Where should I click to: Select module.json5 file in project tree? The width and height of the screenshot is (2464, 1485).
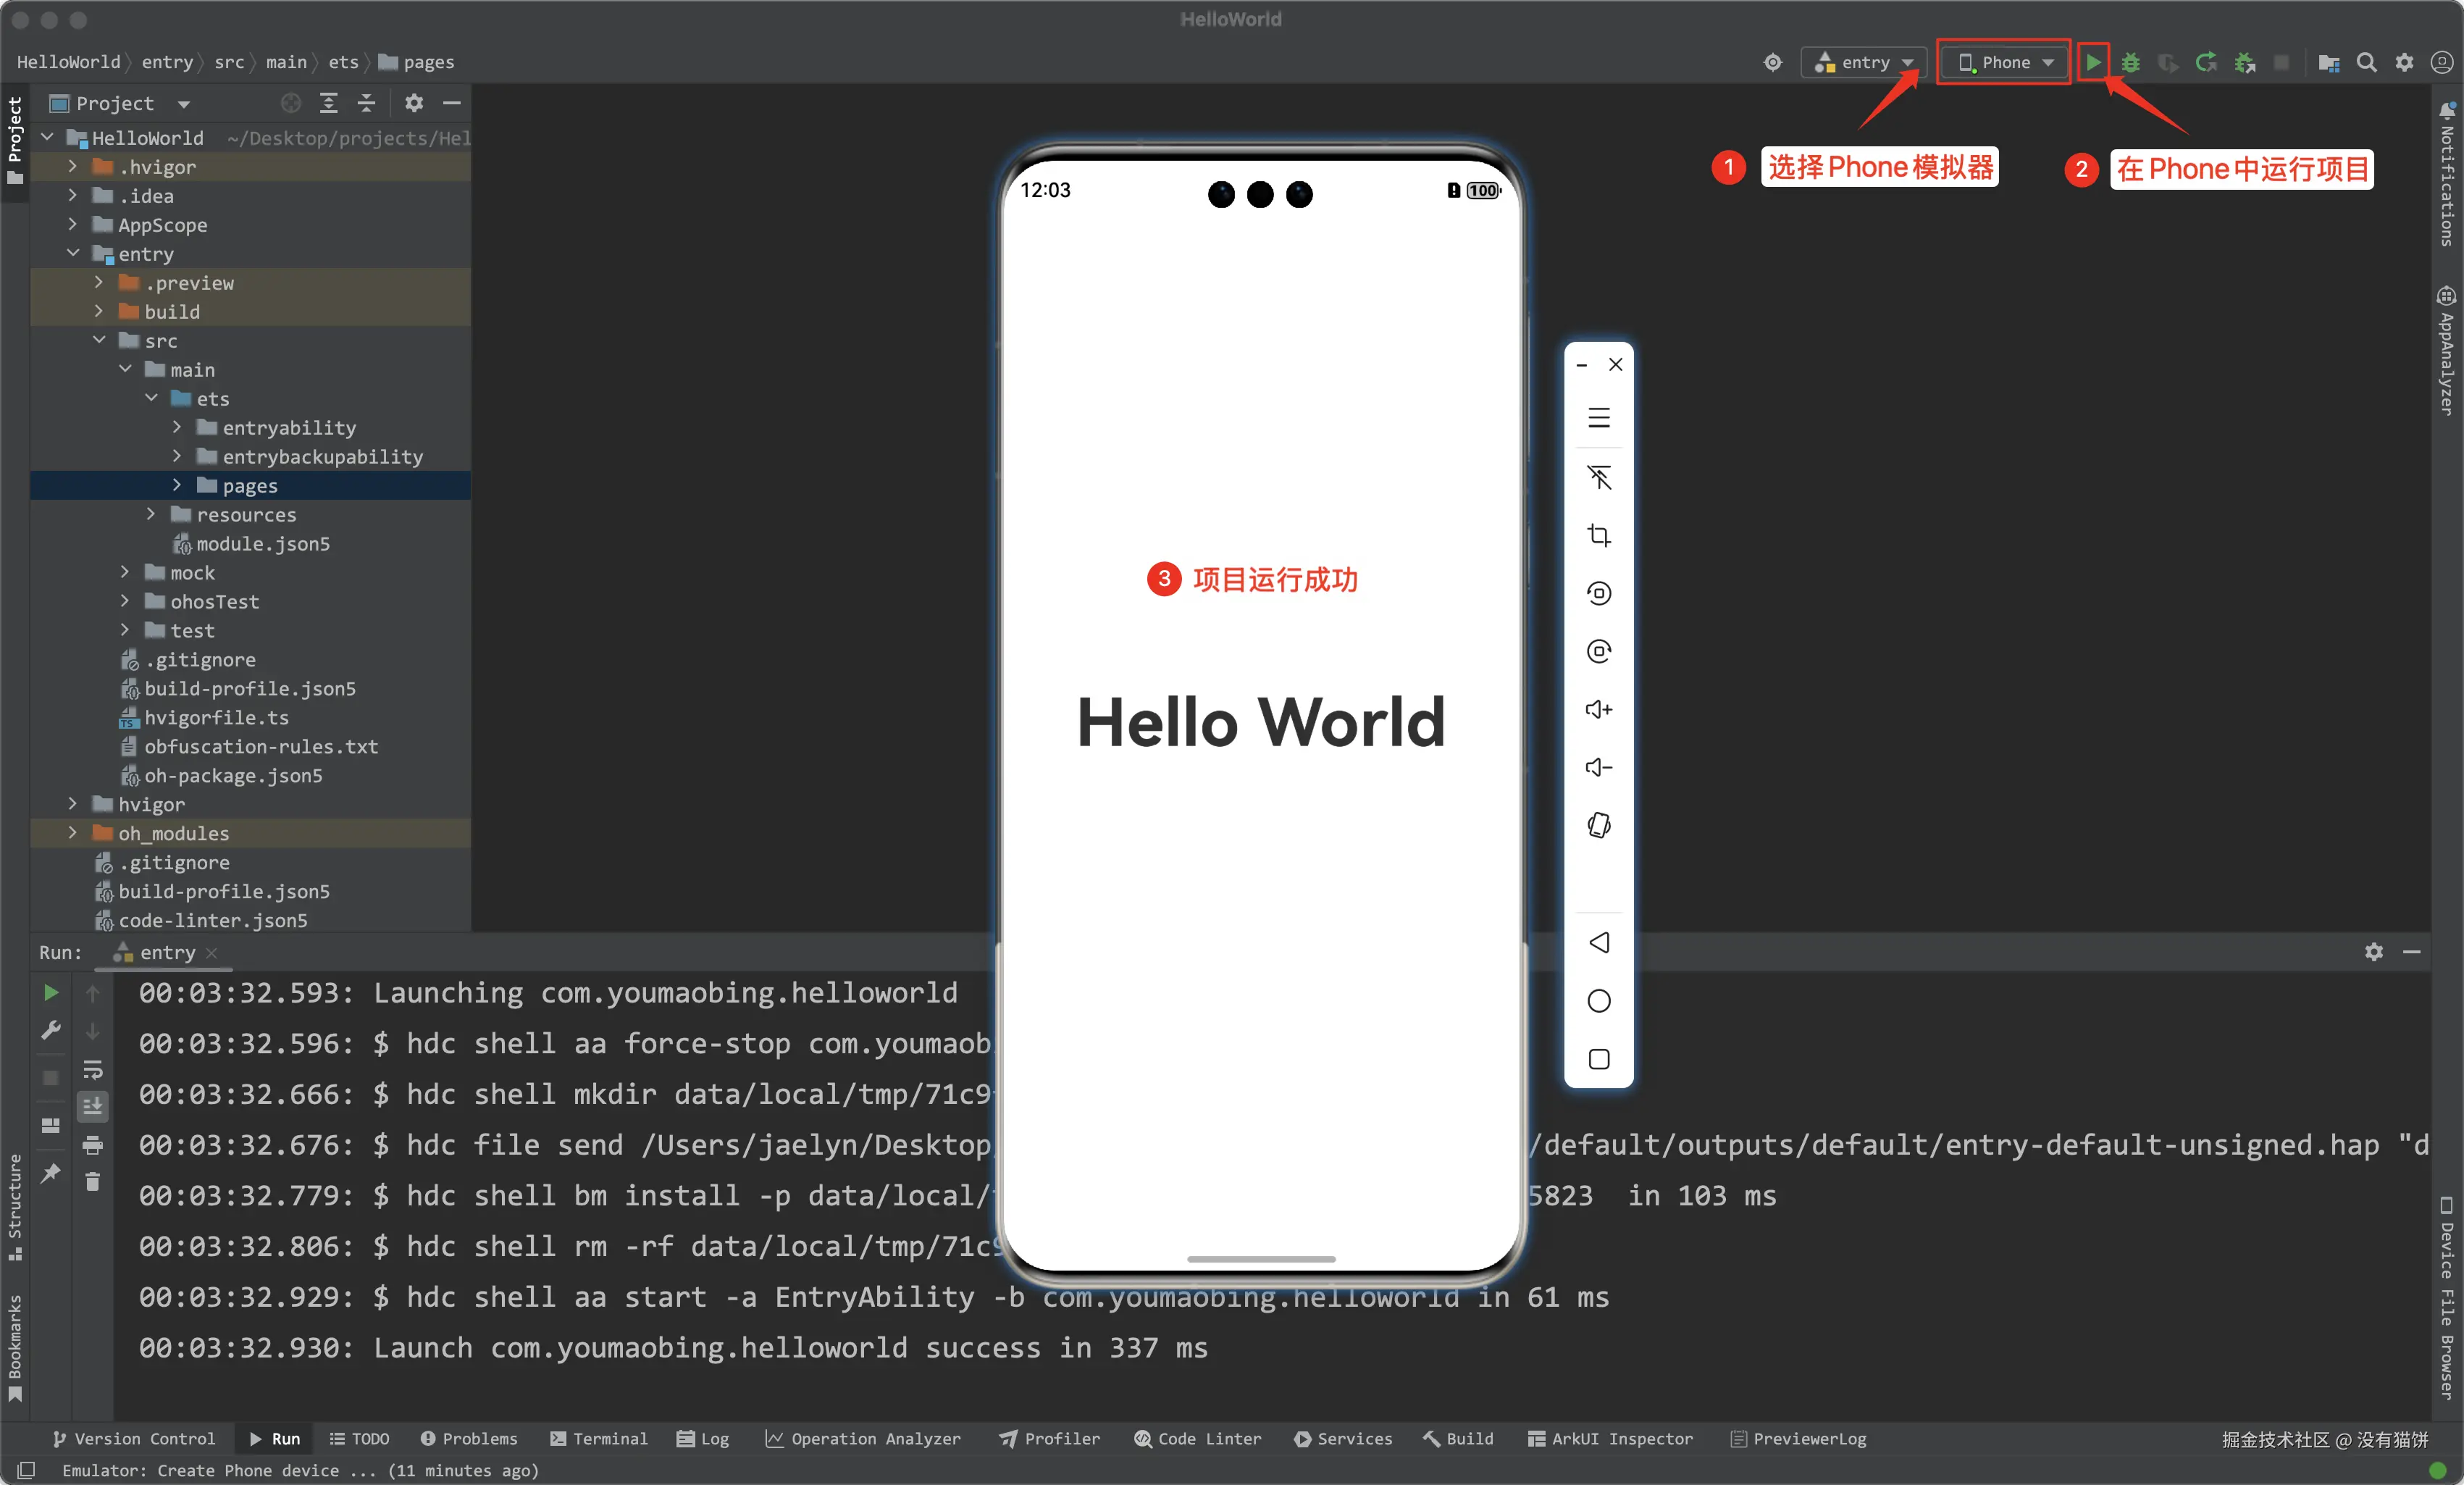(262, 543)
